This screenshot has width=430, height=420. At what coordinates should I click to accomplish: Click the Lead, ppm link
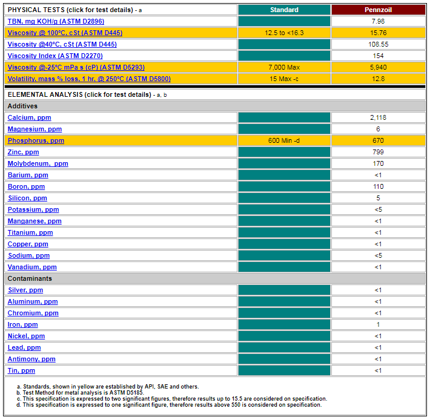coord(24,347)
